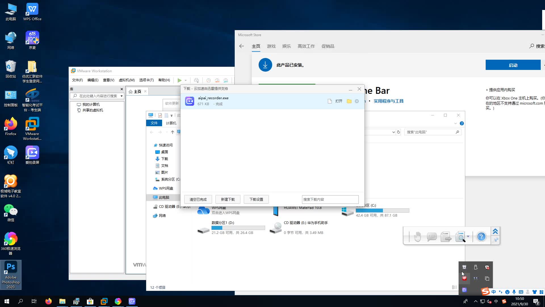Expand the file-search dropdown on floating toolbar
545x307 pixels.
pyautogui.click(x=468, y=237)
